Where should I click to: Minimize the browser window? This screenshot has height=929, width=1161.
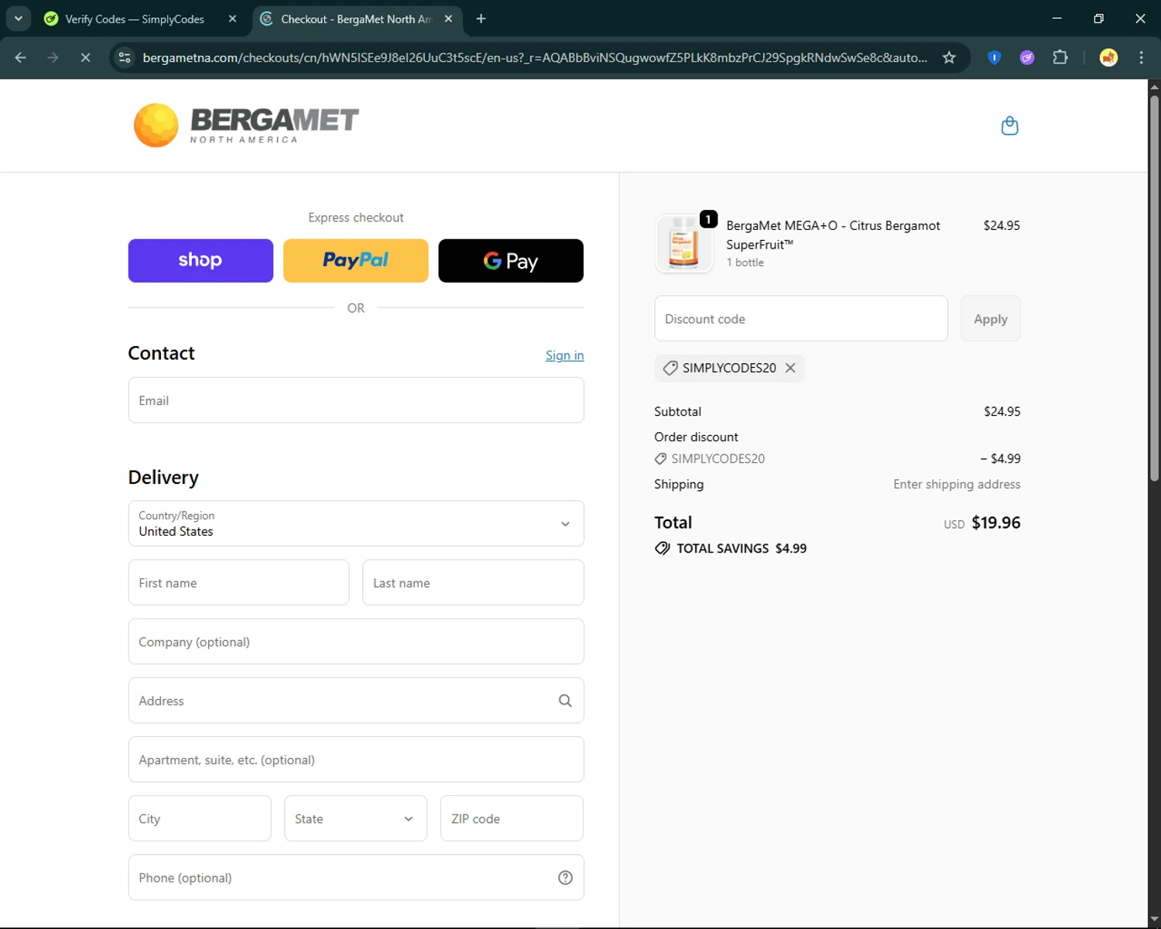(x=1057, y=19)
